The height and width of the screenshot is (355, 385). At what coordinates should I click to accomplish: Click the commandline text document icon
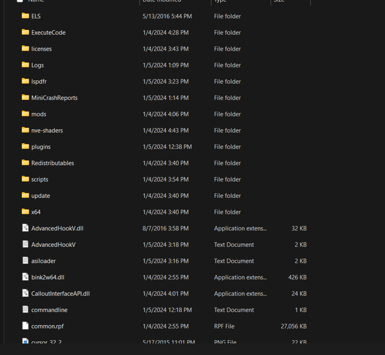coord(25,310)
